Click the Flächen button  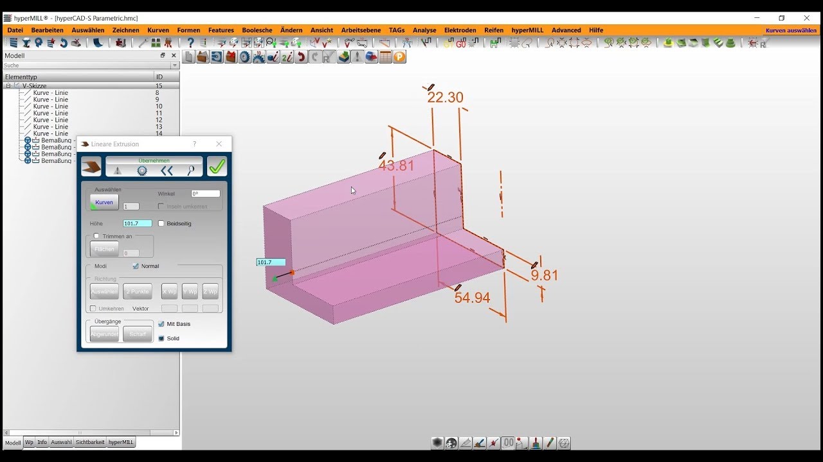104,249
